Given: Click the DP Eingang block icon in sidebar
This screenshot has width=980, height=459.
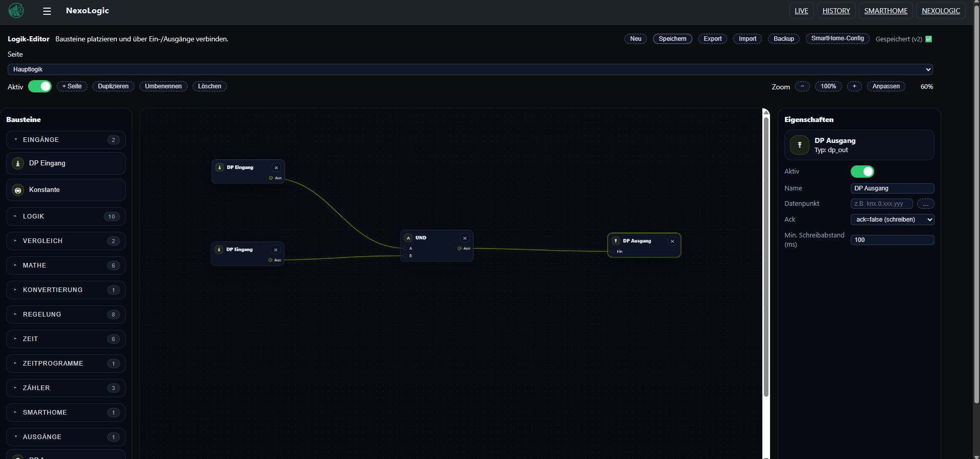Looking at the screenshot, I should click(18, 163).
